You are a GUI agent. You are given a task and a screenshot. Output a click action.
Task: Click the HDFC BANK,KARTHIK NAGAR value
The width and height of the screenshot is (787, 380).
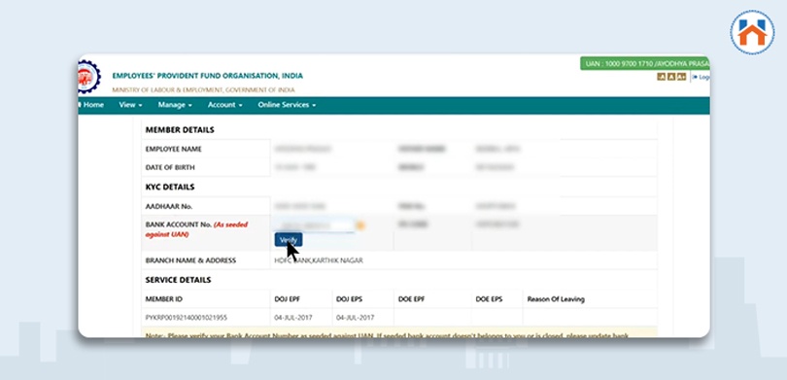[319, 260]
